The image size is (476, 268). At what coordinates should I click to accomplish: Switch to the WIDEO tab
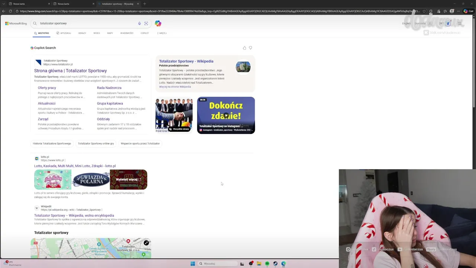point(97,33)
